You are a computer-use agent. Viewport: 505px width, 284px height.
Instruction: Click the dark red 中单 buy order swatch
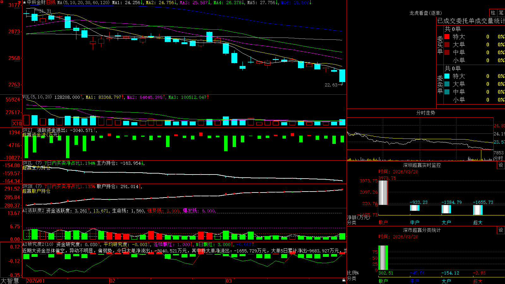coord(447,52)
